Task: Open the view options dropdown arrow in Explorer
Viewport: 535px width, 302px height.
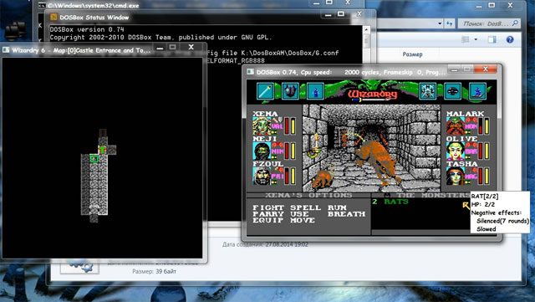Action: (x=476, y=39)
